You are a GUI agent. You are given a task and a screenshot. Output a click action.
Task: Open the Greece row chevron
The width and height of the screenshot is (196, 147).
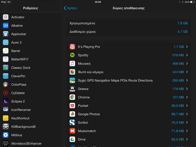pyautogui.click(x=187, y=89)
